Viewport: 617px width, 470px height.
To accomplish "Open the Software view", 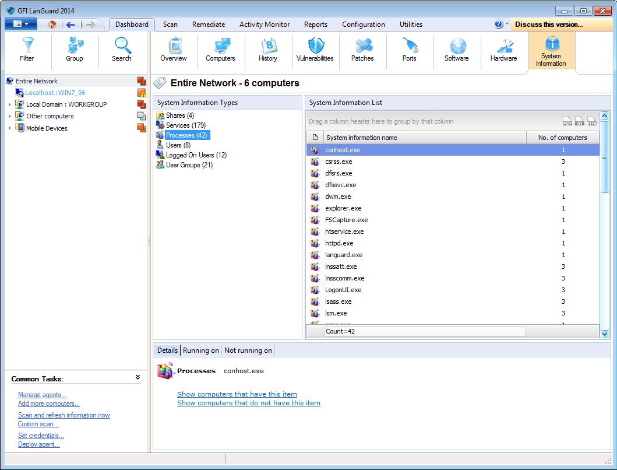I will 457,50.
